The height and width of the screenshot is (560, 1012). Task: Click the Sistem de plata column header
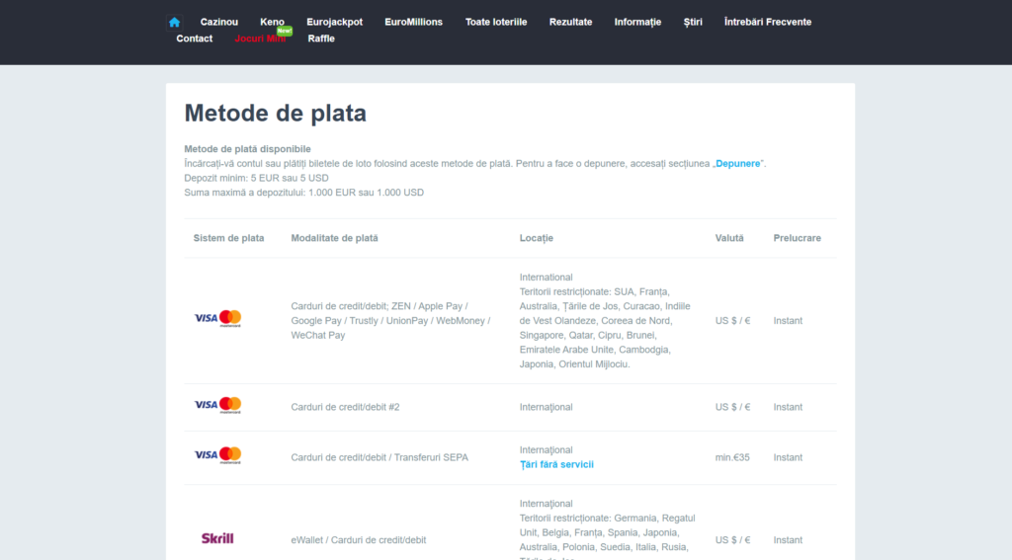point(228,238)
